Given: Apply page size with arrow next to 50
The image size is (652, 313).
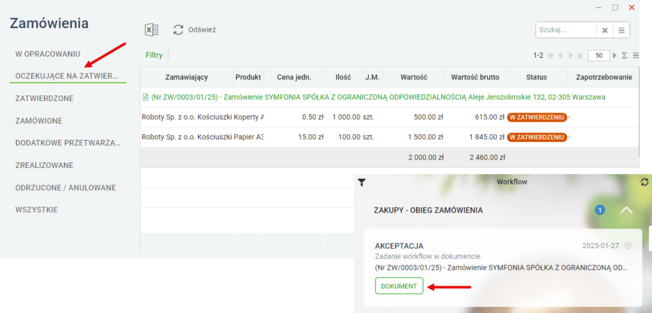Looking at the screenshot, I should point(614,55).
